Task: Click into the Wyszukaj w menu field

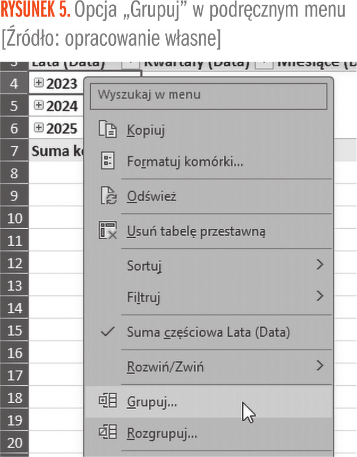Action: [x=208, y=96]
